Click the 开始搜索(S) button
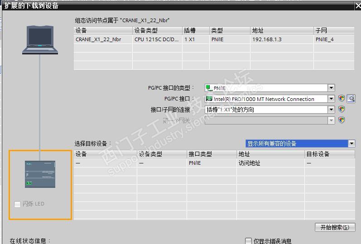Viewport: 361px width, 244px height. point(335,227)
